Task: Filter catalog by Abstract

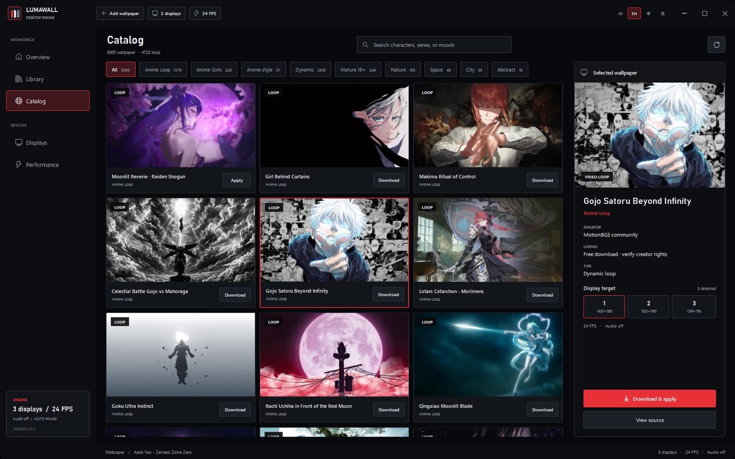Action: tap(510, 70)
